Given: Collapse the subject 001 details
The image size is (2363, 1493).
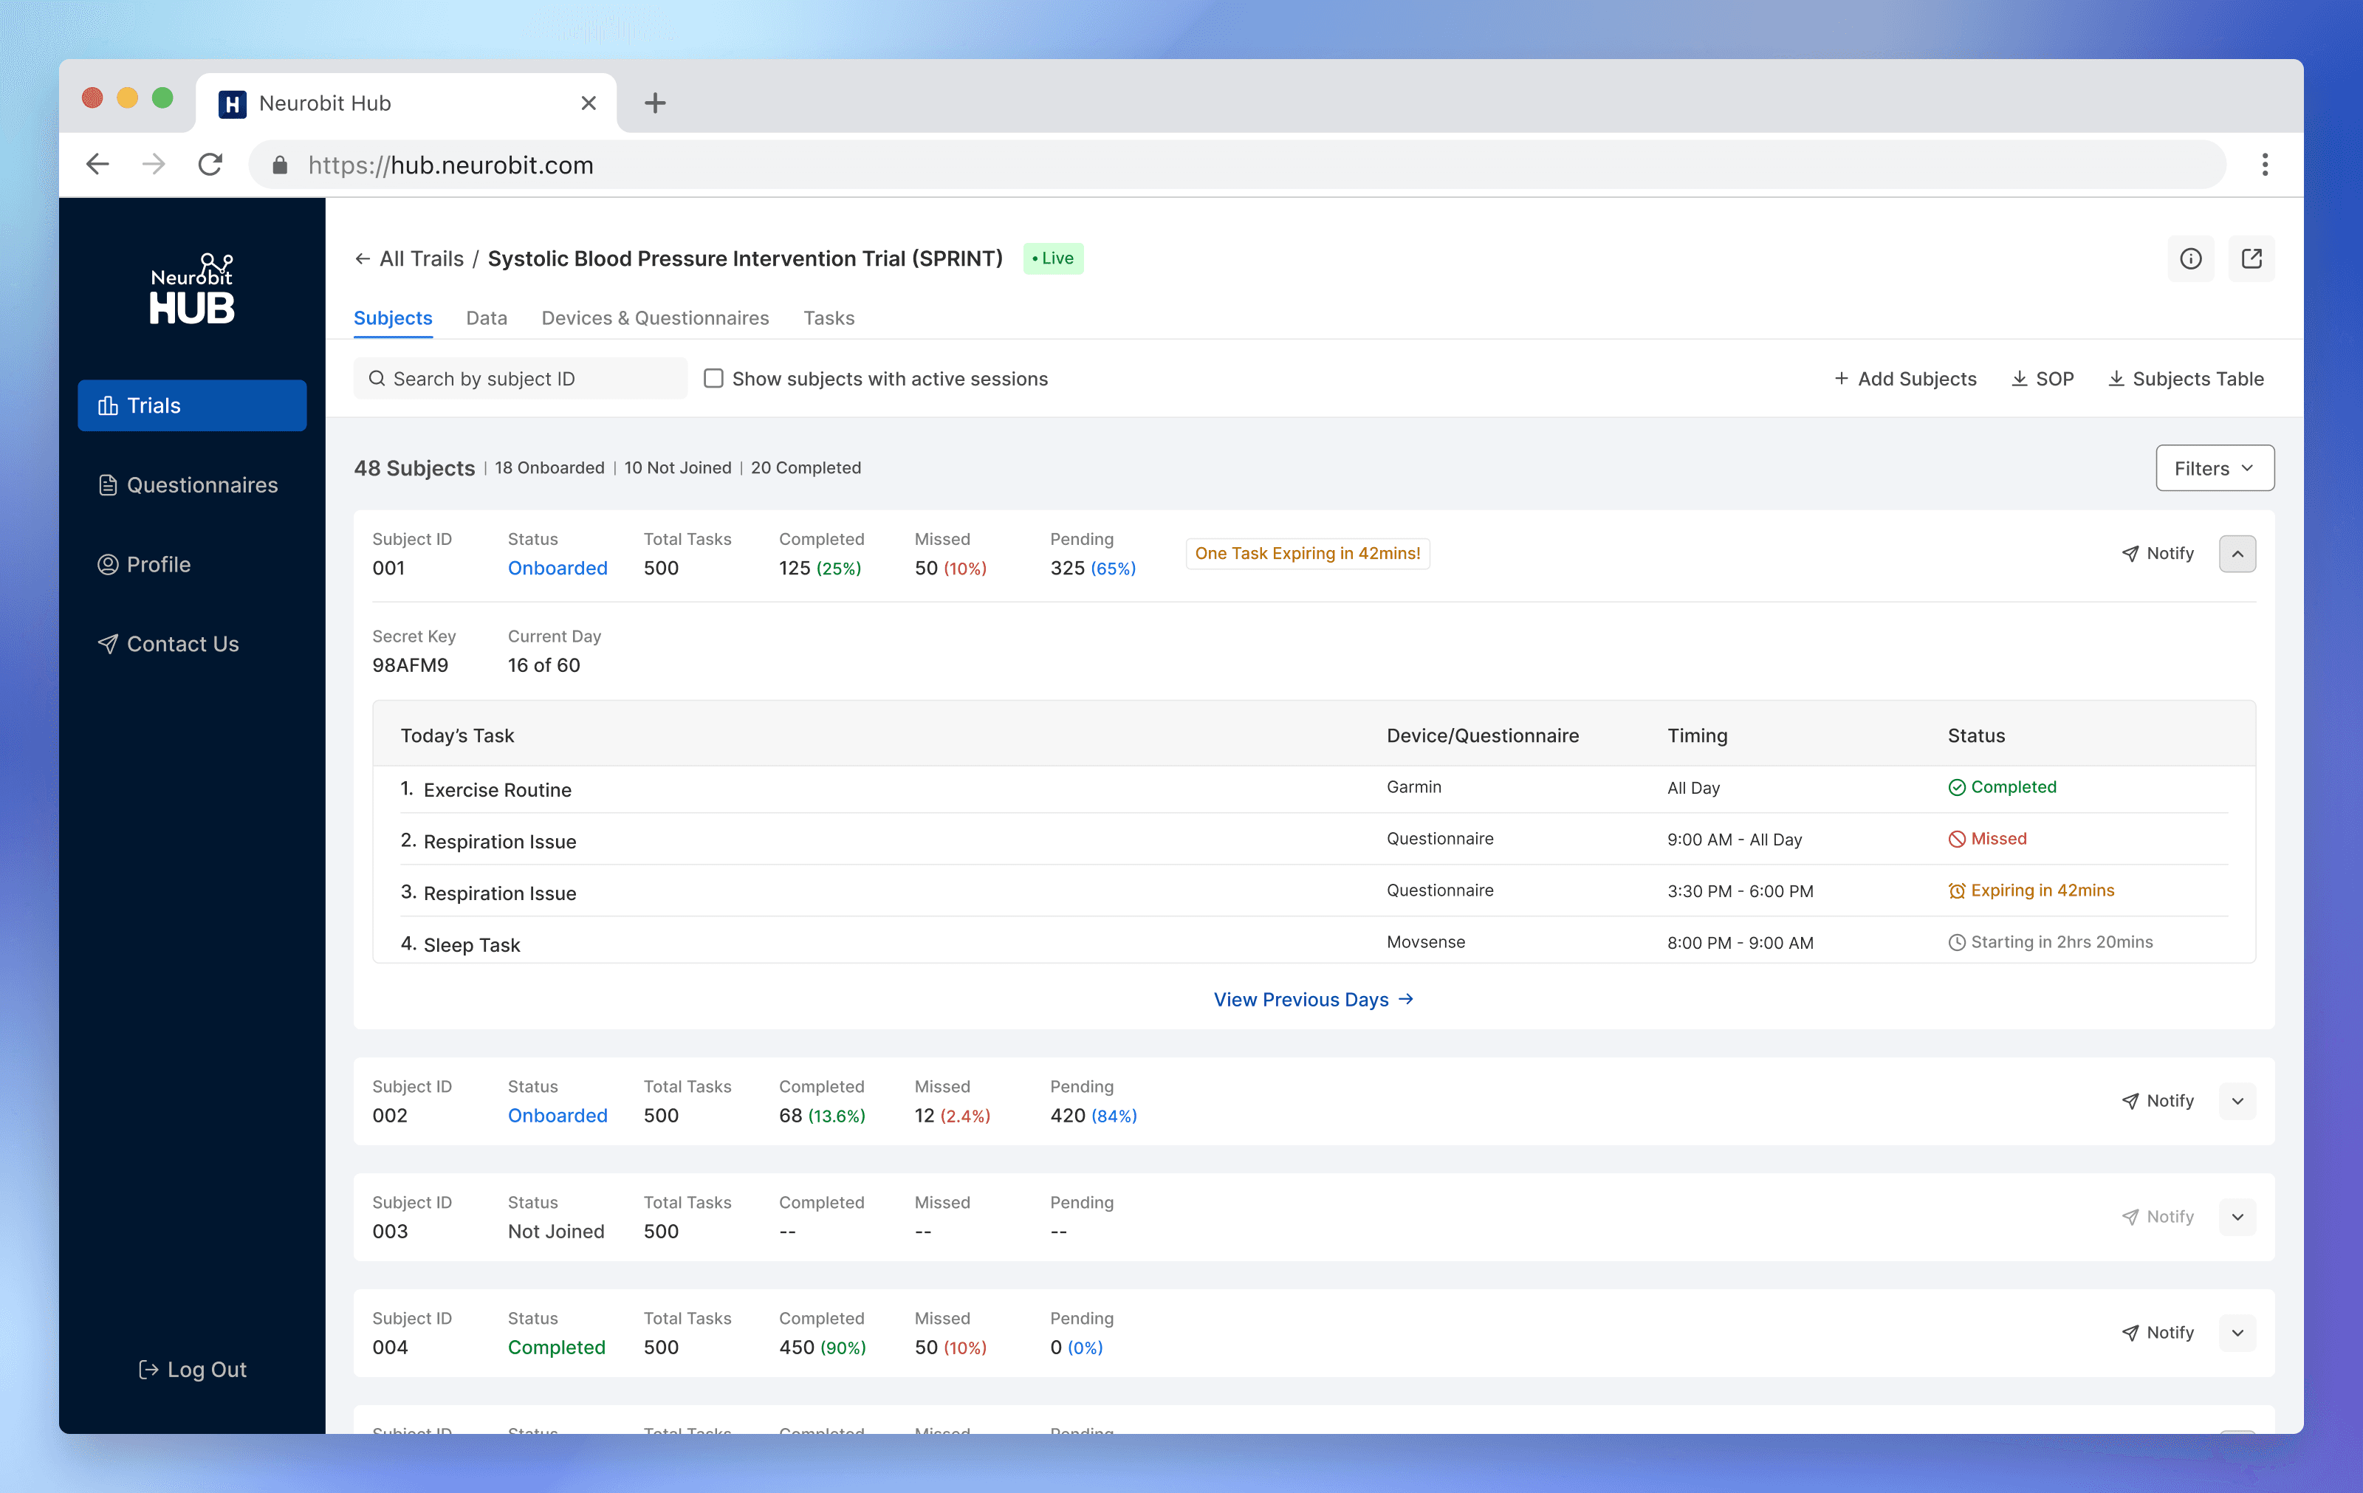Looking at the screenshot, I should tap(2237, 555).
